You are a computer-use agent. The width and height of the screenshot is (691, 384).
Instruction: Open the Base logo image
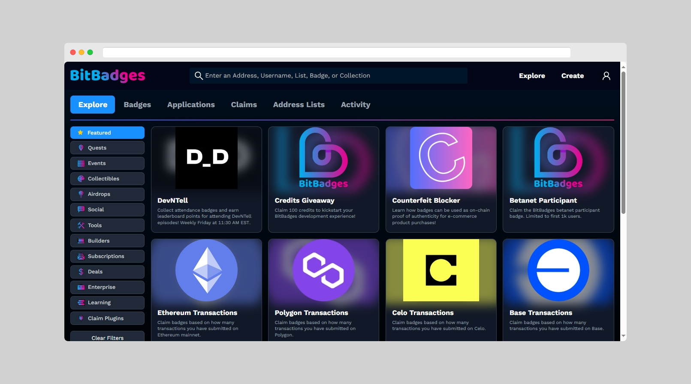coord(558,270)
